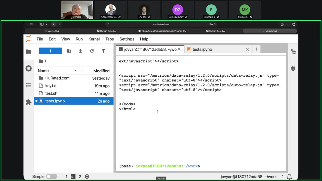Sort file list by Modified column
322x181 pixels.
pyautogui.click(x=101, y=71)
